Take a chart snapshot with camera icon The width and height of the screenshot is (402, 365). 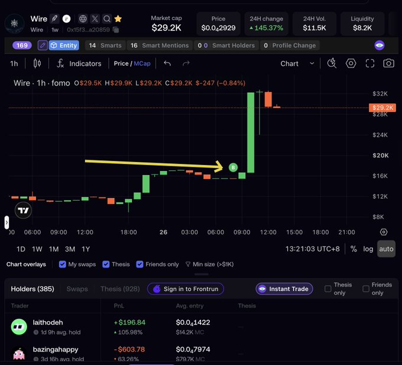(x=388, y=63)
